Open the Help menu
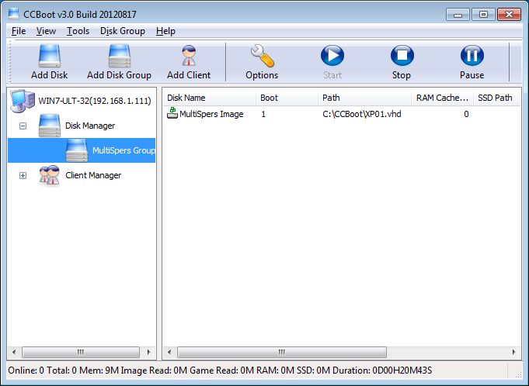529x386 pixels. coord(165,31)
